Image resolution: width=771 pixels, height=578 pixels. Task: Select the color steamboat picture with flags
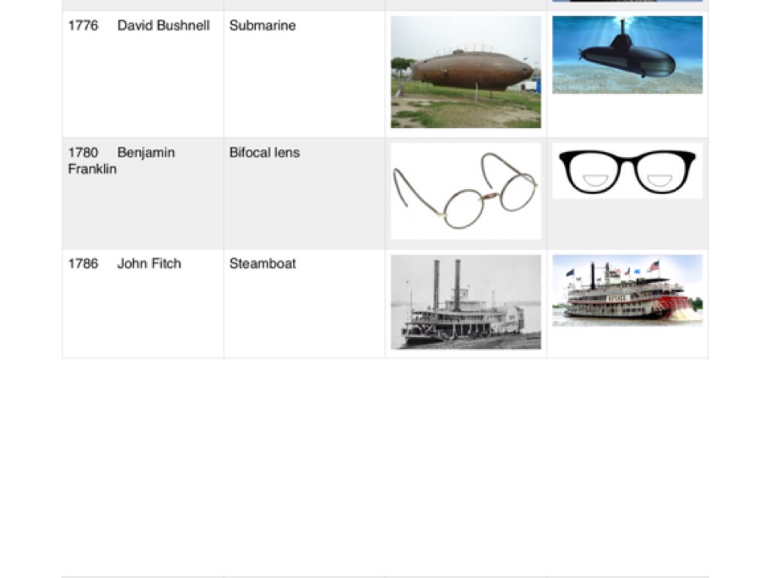(627, 291)
